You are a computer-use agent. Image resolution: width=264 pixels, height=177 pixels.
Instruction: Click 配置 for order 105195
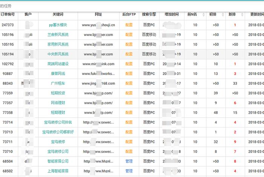[x=129, y=44]
